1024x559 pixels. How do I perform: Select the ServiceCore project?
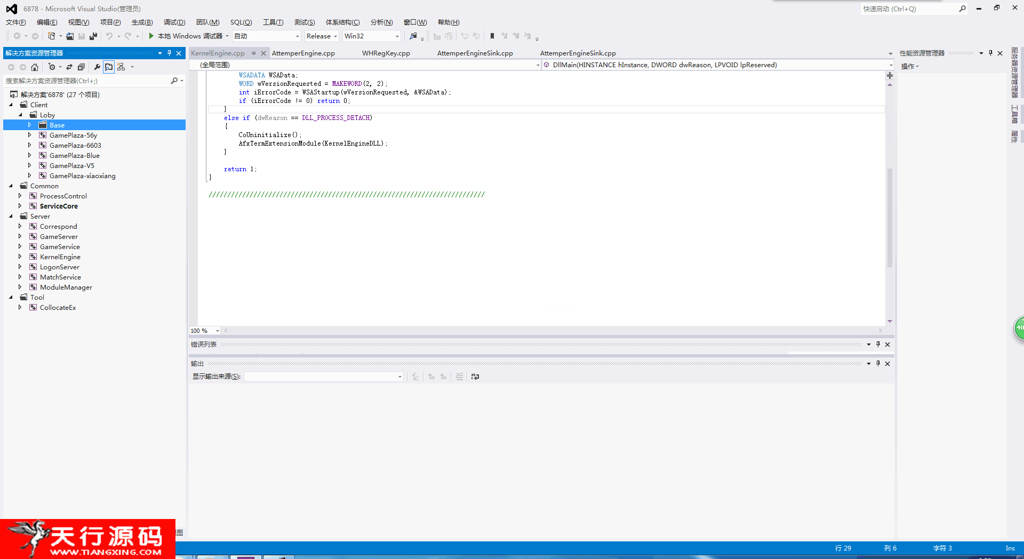pyautogui.click(x=59, y=206)
